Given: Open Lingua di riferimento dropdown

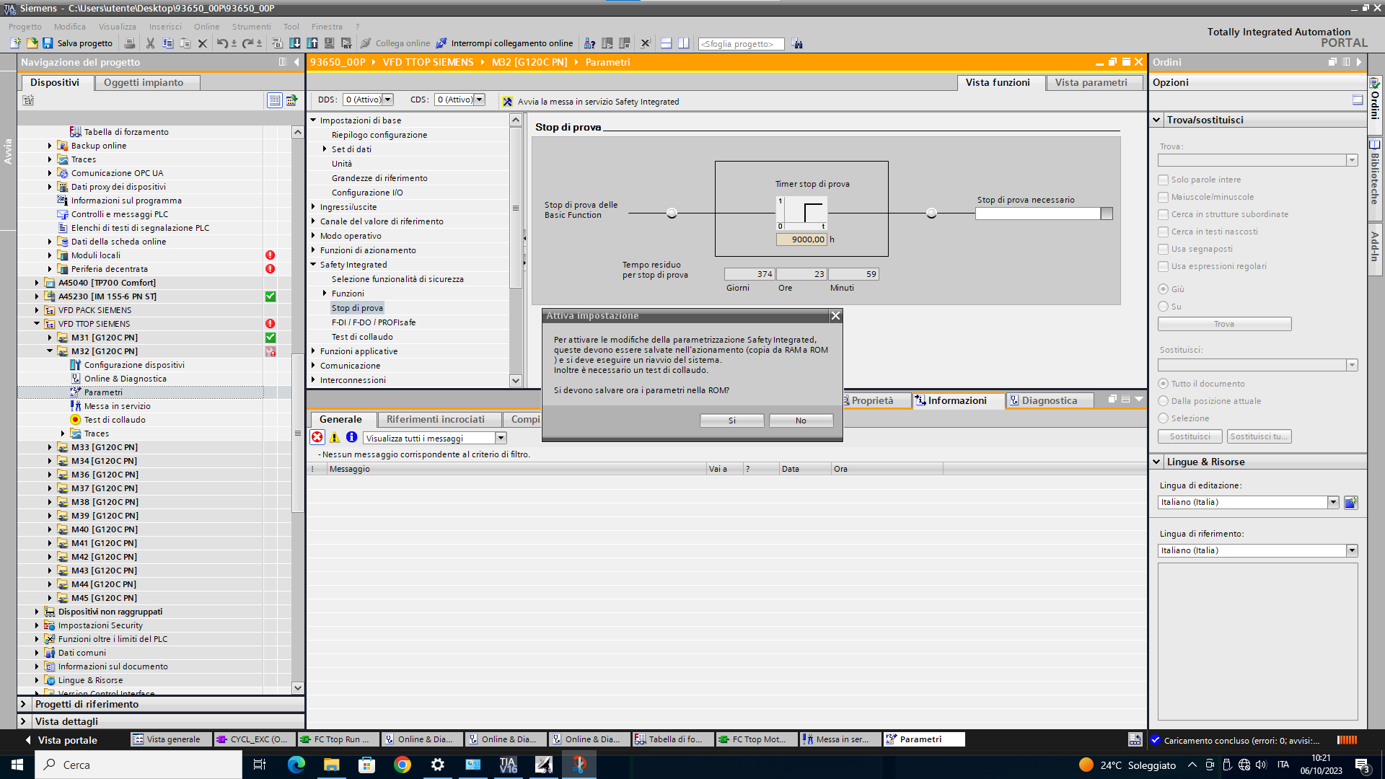Looking at the screenshot, I should coord(1352,551).
